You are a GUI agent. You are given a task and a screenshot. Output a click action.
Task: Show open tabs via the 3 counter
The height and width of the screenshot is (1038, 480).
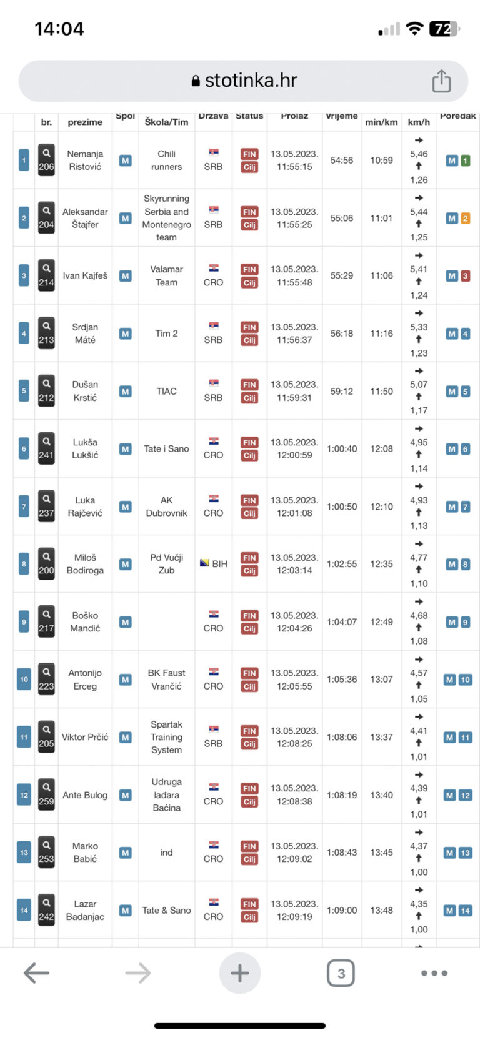(x=341, y=973)
